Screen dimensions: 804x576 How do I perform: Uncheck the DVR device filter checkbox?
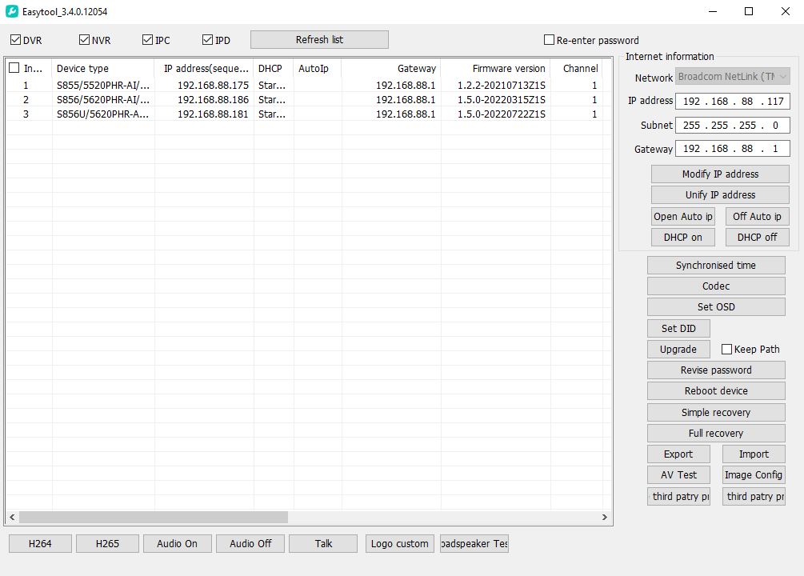coord(16,40)
